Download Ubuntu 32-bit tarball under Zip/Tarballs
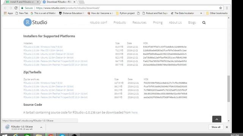 [49, 87]
